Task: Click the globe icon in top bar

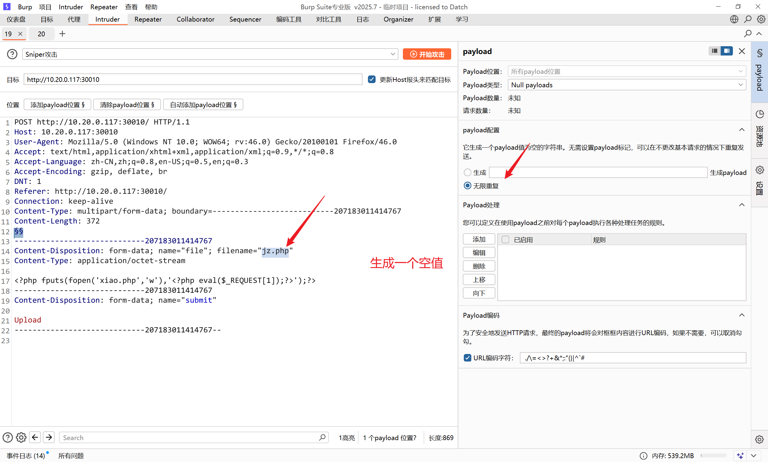Action: pyautogui.click(x=734, y=19)
